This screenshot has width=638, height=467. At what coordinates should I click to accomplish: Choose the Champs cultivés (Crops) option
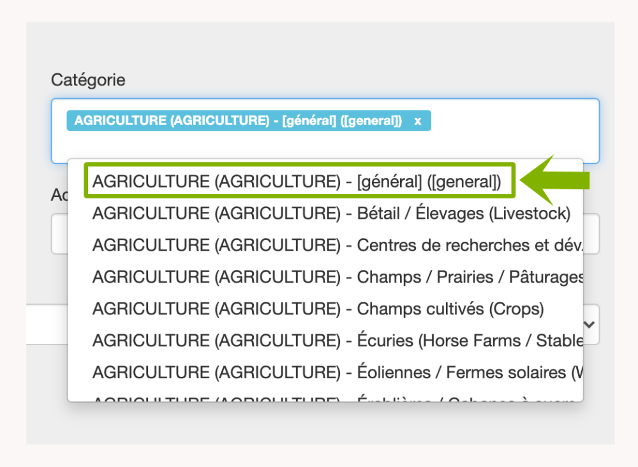click(318, 309)
